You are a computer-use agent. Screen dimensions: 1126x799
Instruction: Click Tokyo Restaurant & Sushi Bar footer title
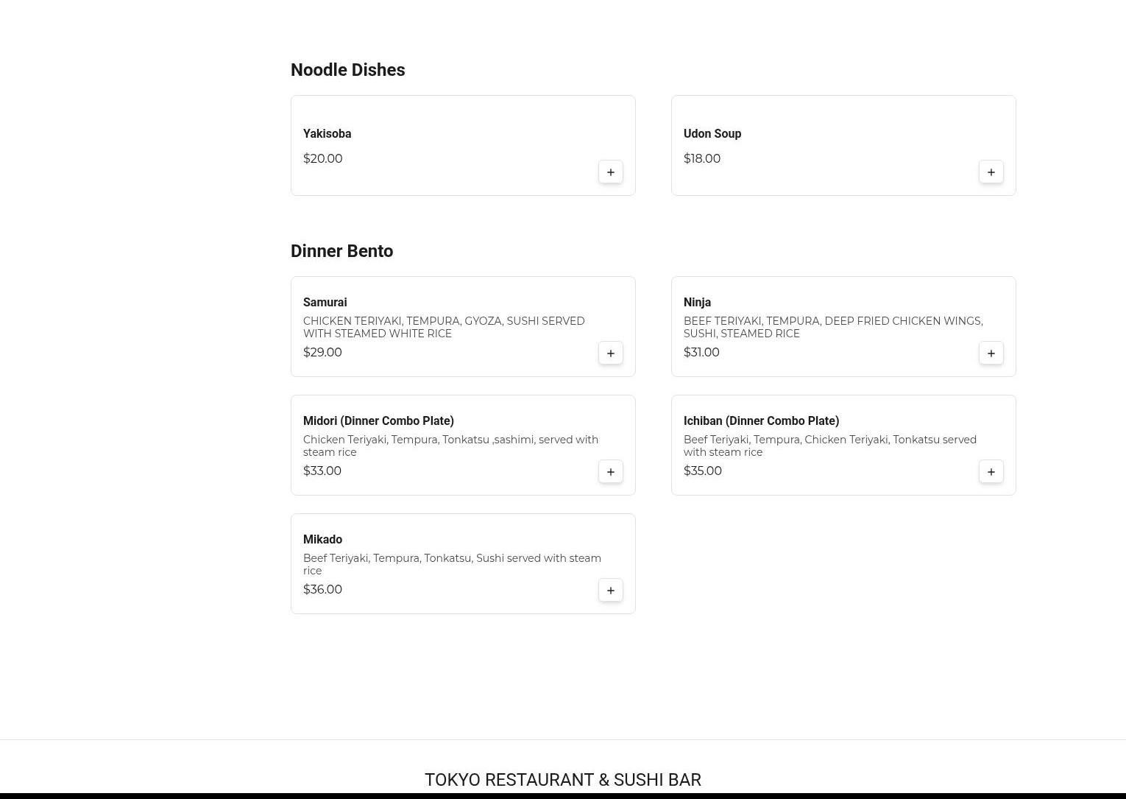click(563, 779)
